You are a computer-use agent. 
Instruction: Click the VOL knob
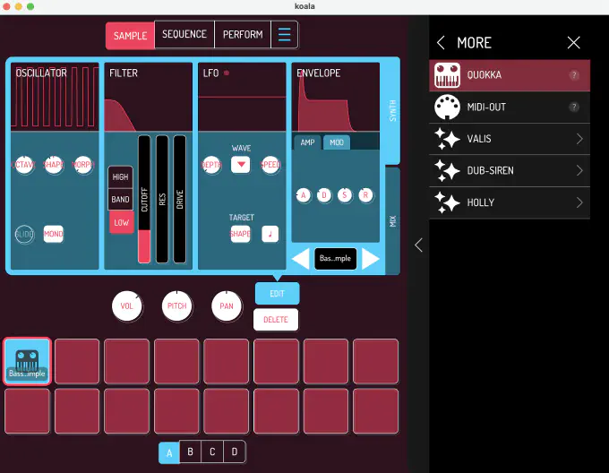[126, 306]
